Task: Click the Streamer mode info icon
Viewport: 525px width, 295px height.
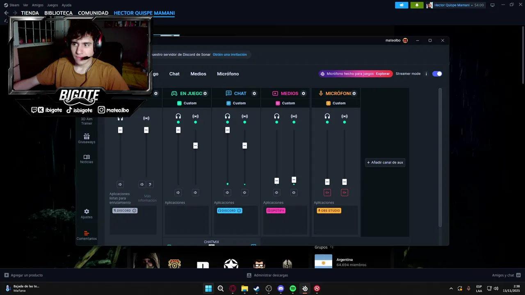Action: coord(426,74)
